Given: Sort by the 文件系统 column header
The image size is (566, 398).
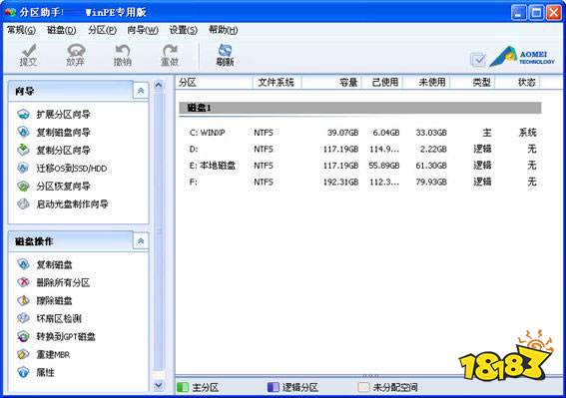Looking at the screenshot, I should pyautogui.click(x=277, y=83).
